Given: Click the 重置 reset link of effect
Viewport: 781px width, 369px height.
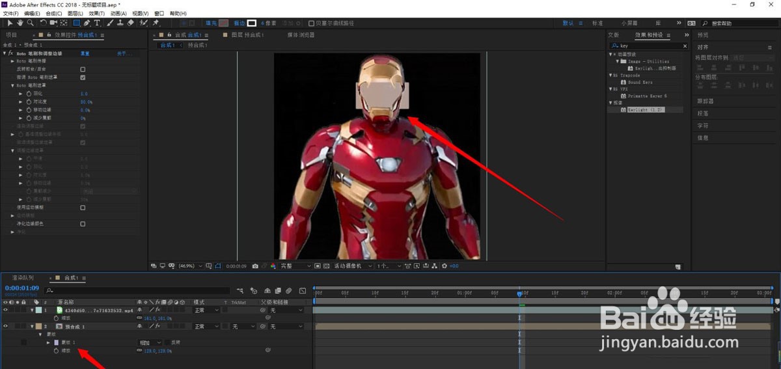Looking at the screenshot, I should tap(85, 53).
